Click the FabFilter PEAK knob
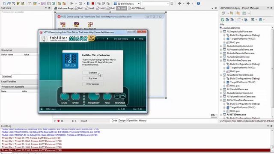The width and height of the screenshot is (274, 154). click(x=107, y=96)
